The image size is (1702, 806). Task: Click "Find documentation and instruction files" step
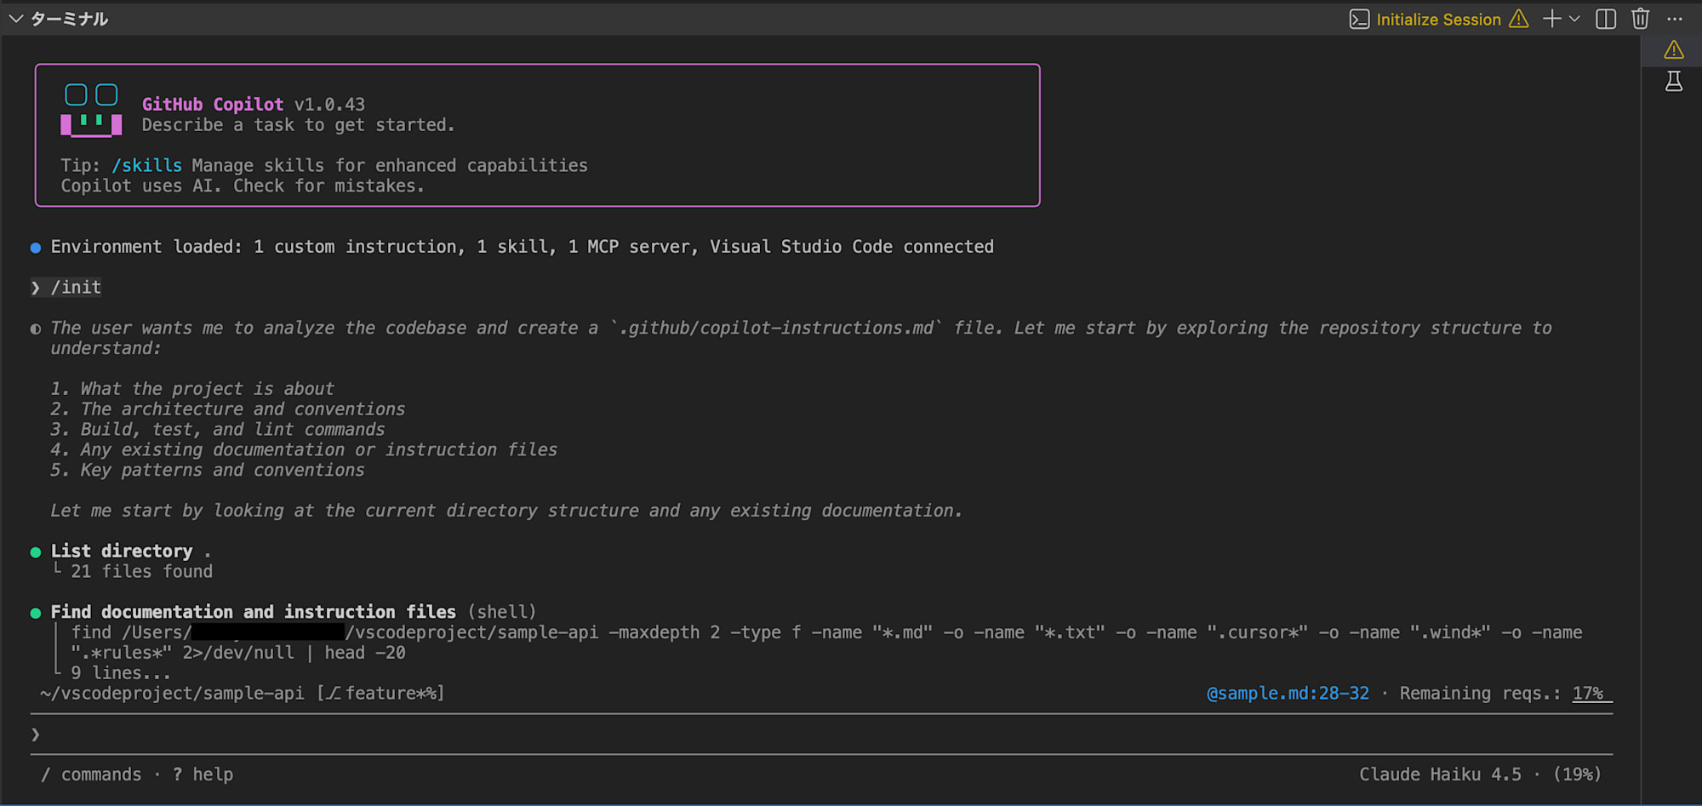click(x=253, y=612)
